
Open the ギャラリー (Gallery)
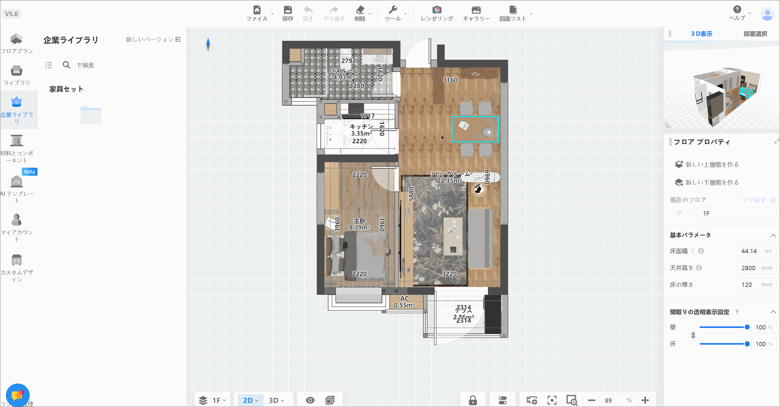pyautogui.click(x=476, y=10)
